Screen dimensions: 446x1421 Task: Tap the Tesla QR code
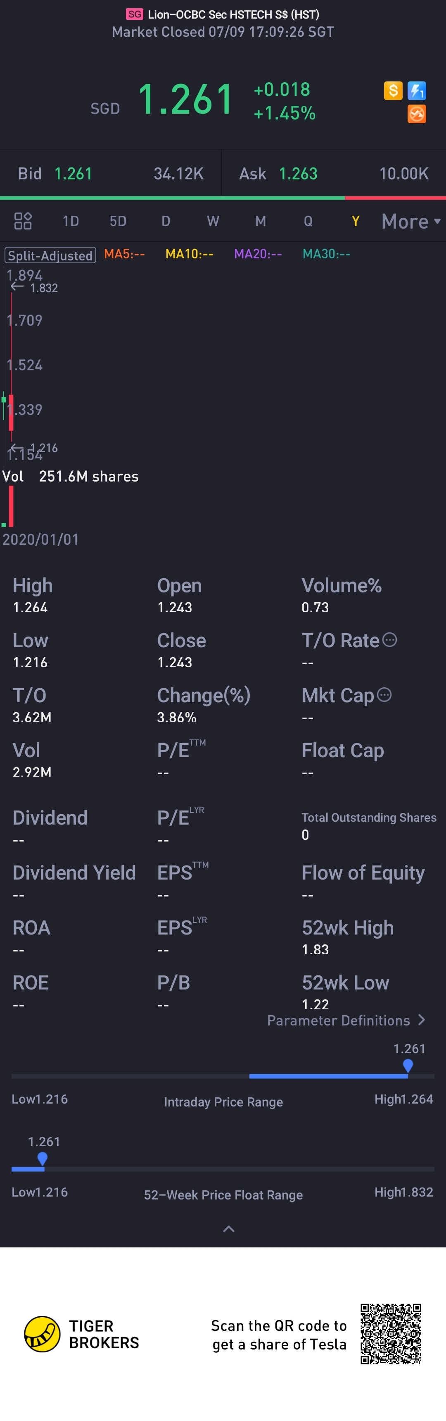point(391,1333)
